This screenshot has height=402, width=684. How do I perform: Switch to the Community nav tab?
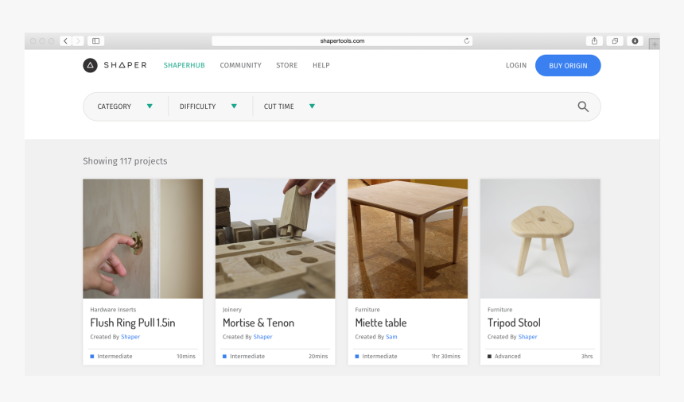tap(240, 65)
